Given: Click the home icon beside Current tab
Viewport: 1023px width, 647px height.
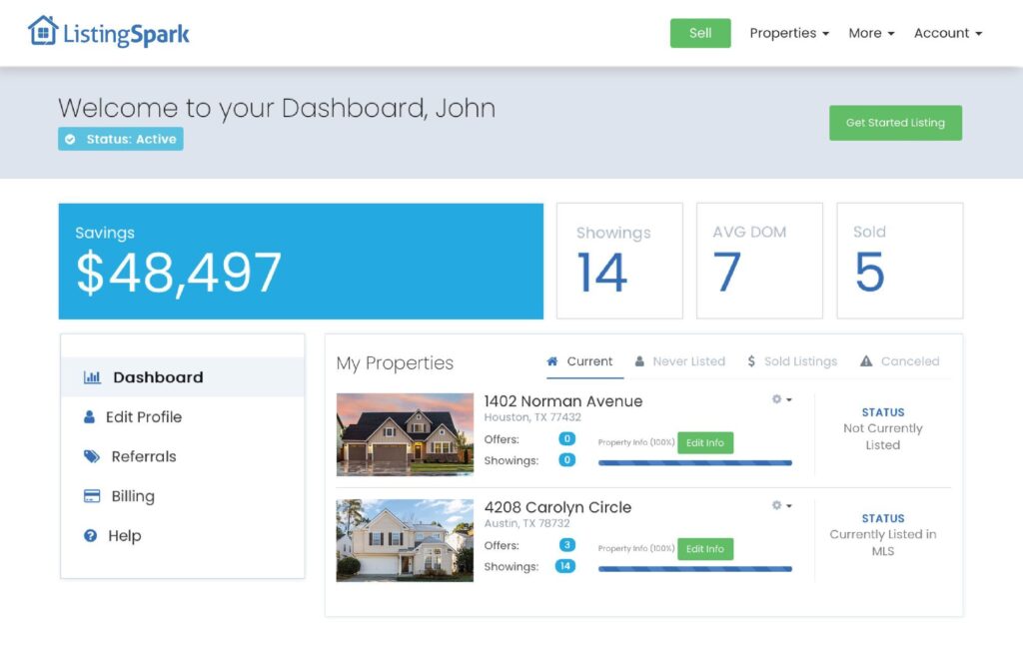Looking at the screenshot, I should pyautogui.click(x=555, y=361).
